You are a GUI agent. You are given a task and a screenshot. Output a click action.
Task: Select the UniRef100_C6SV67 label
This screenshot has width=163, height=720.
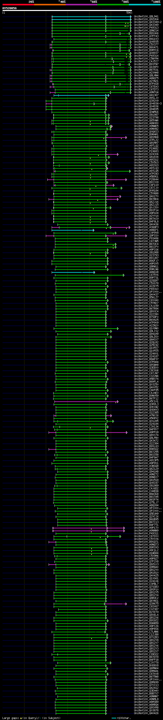pyautogui.click(x=146, y=607)
